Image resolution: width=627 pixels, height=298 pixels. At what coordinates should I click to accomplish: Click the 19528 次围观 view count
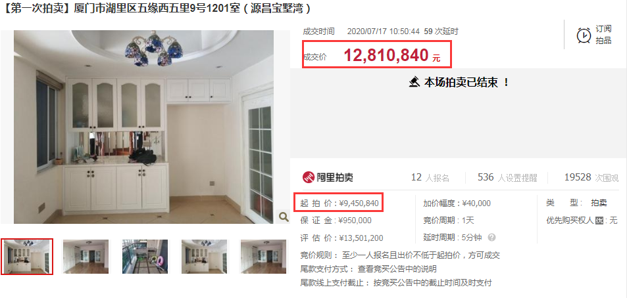(x=591, y=177)
